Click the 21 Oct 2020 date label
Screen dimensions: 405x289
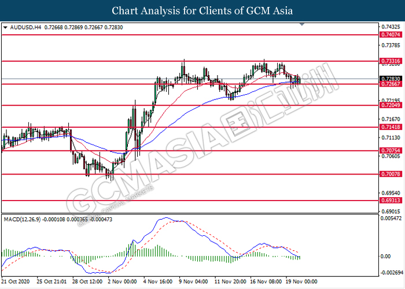pyautogui.click(x=16, y=281)
